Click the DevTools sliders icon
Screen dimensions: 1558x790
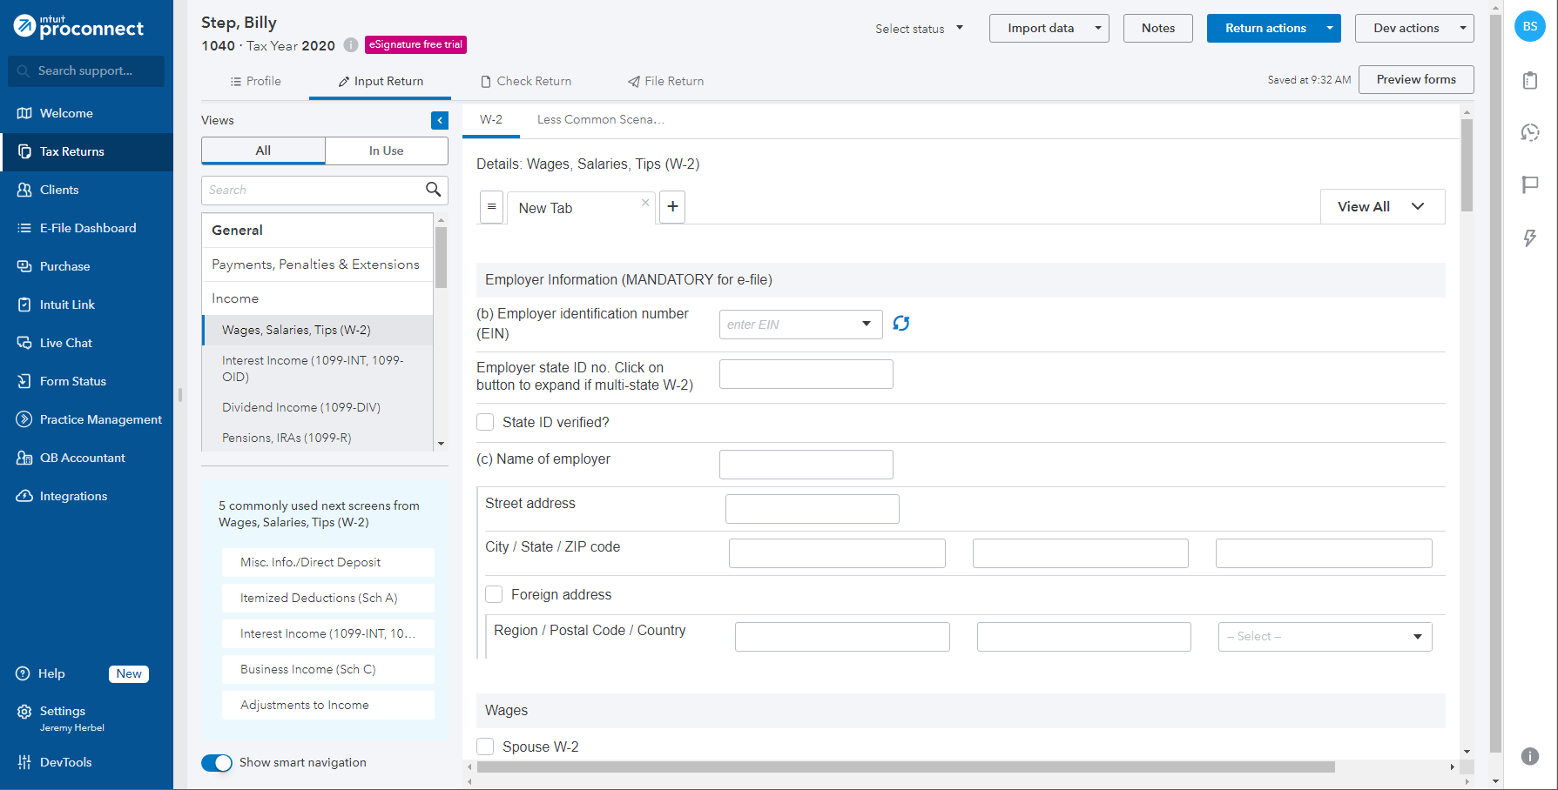point(24,762)
